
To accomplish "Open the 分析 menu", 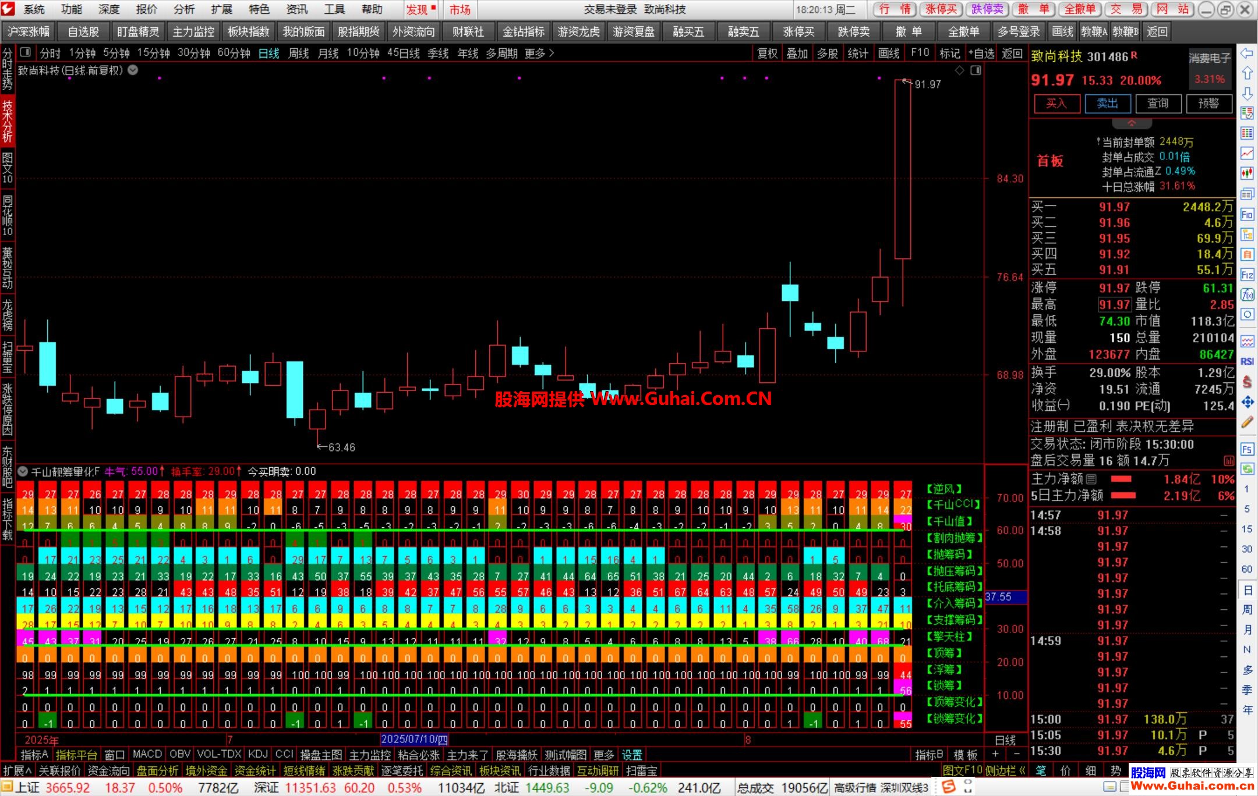I will (x=184, y=9).
